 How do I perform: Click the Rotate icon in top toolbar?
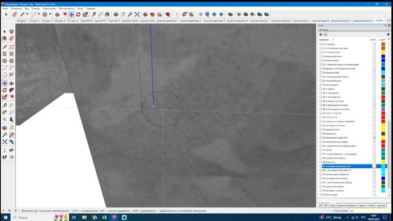78,15
